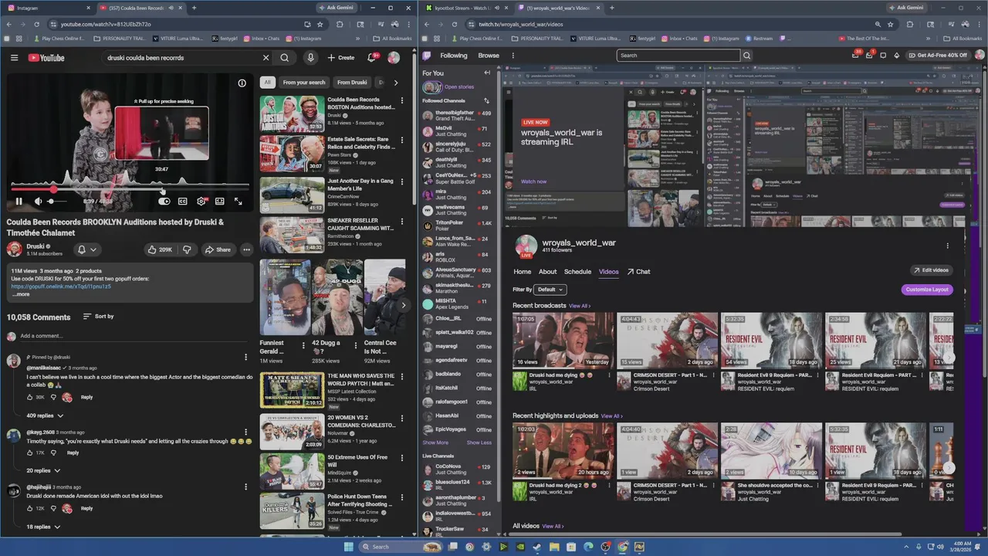Start YouTube voice search with microphone

pos(310,57)
